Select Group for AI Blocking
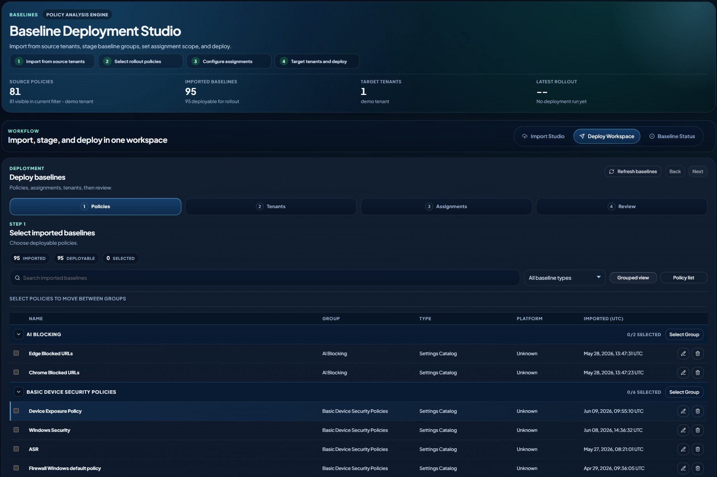 684,335
